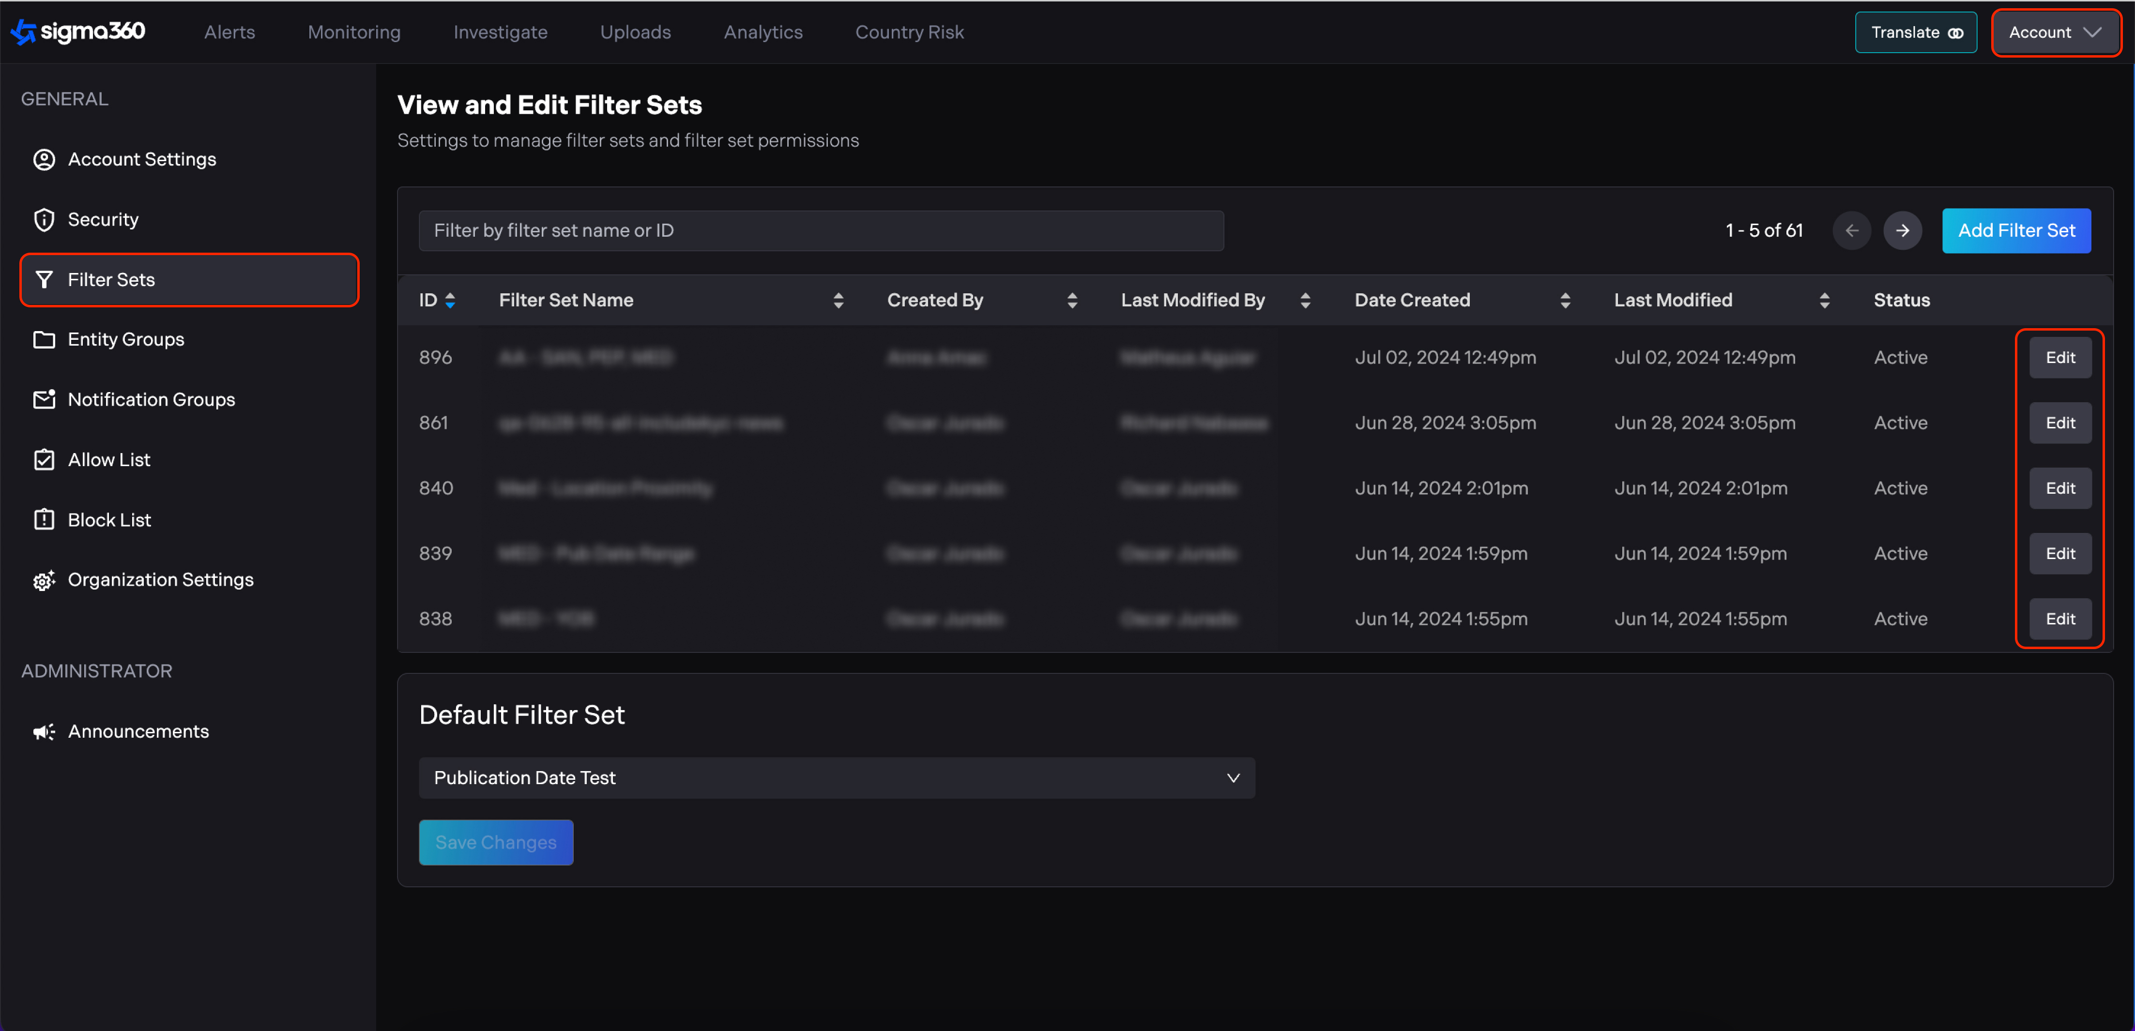Select Entity Groups folder item
This screenshot has height=1031, width=2135.
click(x=125, y=339)
